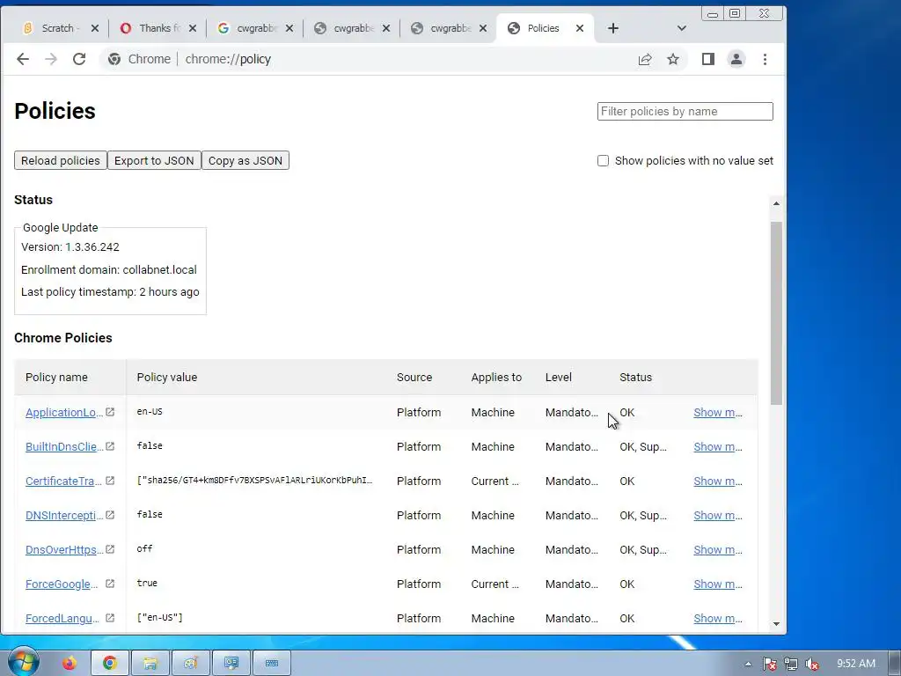The image size is (901, 676).
Task: Expand Show more for BuiltInDnsClie... row
Action: pyautogui.click(x=718, y=446)
